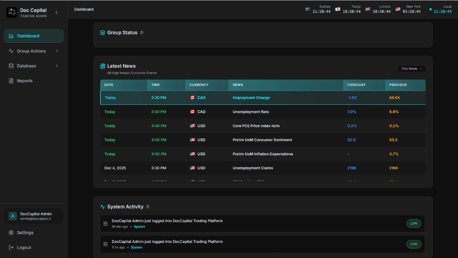Click the Group Actions activity icon
This screenshot has height=258, width=458.
click(10, 51)
